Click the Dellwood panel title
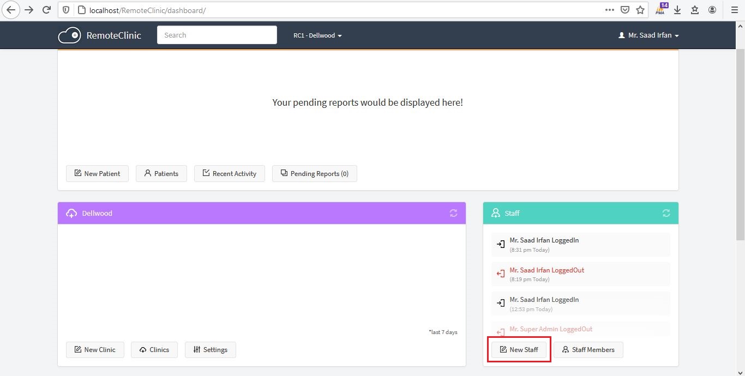The width and height of the screenshot is (745, 376). click(x=97, y=213)
